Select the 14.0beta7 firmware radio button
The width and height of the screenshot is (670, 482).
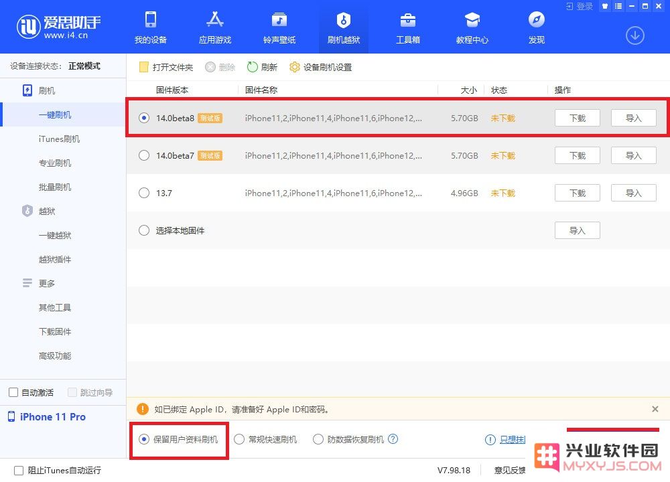[x=144, y=155]
